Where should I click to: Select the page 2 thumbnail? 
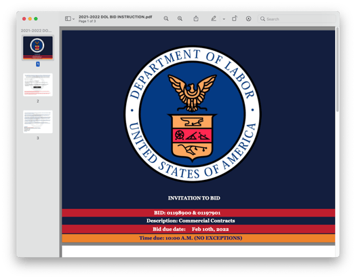[x=38, y=85]
